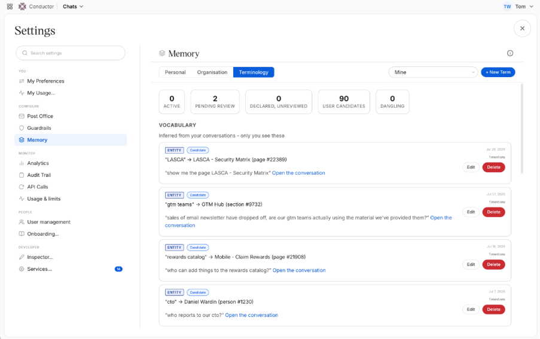Click the Search settings field
The image size is (540, 339).
click(x=71, y=53)
